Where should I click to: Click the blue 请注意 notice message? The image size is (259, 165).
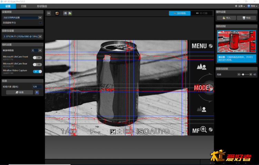pyautogui.click(x=237, y=58)
